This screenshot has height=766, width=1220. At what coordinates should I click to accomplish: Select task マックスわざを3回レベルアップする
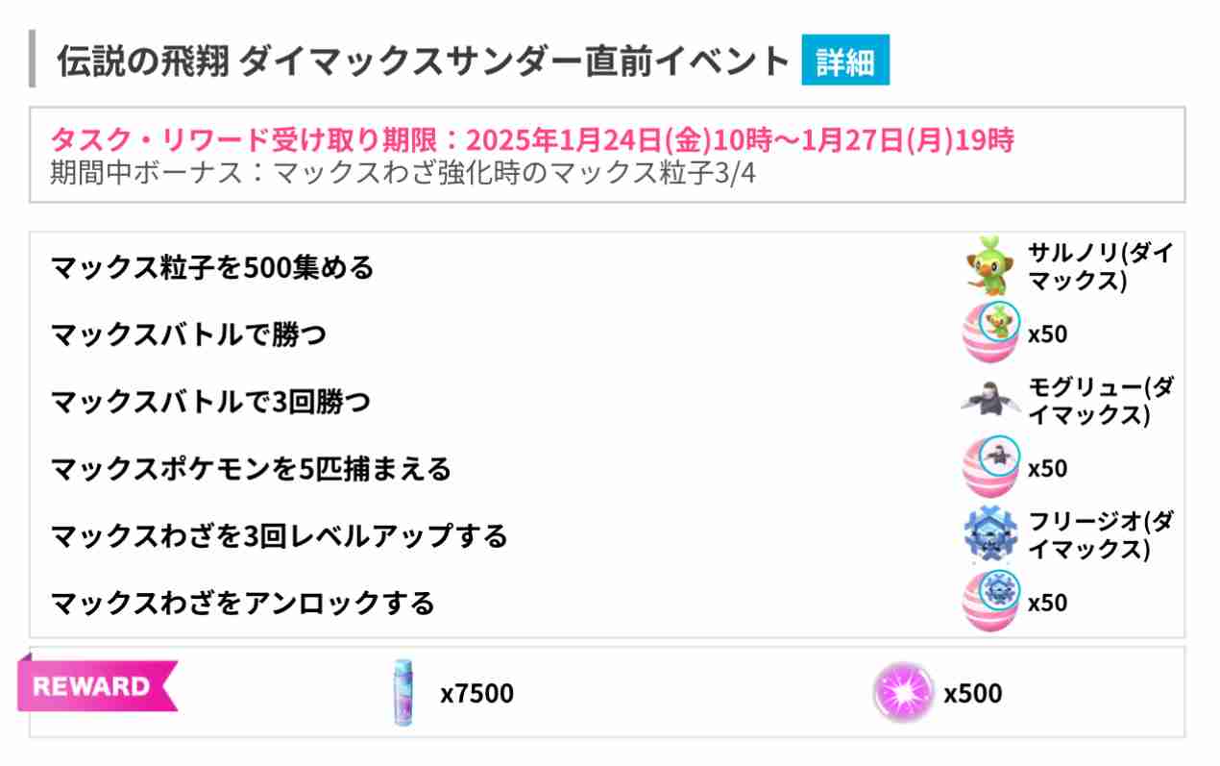(x=279, y=535)
